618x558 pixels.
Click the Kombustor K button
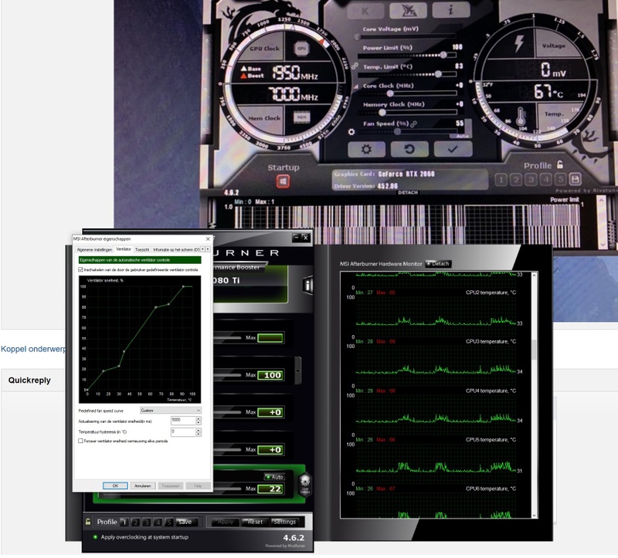(365, 11)
